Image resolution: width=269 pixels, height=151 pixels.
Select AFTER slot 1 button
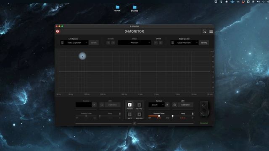156,43
